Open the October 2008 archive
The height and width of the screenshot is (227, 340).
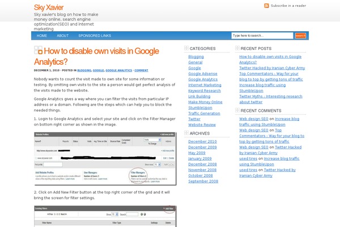[x=201, y=175]
